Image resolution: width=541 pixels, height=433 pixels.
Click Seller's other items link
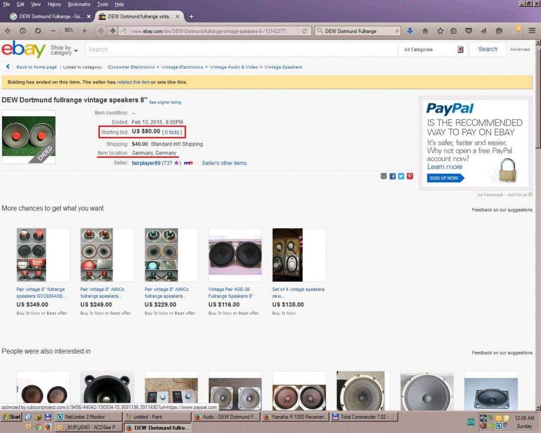(224, 163)
